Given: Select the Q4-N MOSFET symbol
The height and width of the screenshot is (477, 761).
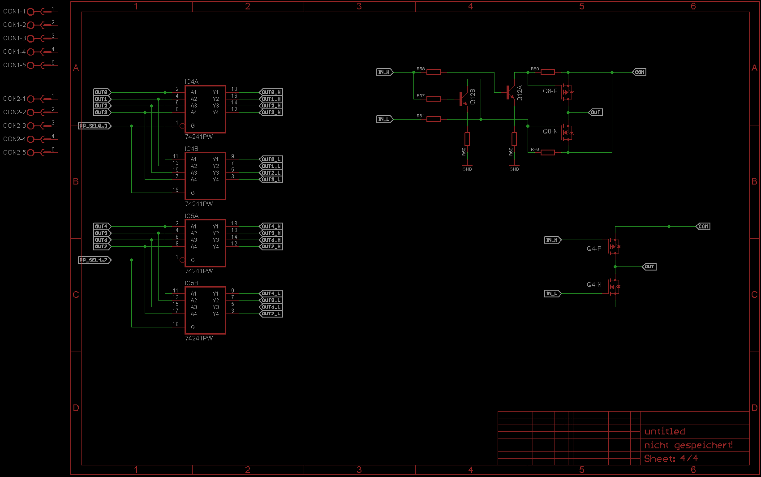Looking at the screenshot, I should click(614, 287).
